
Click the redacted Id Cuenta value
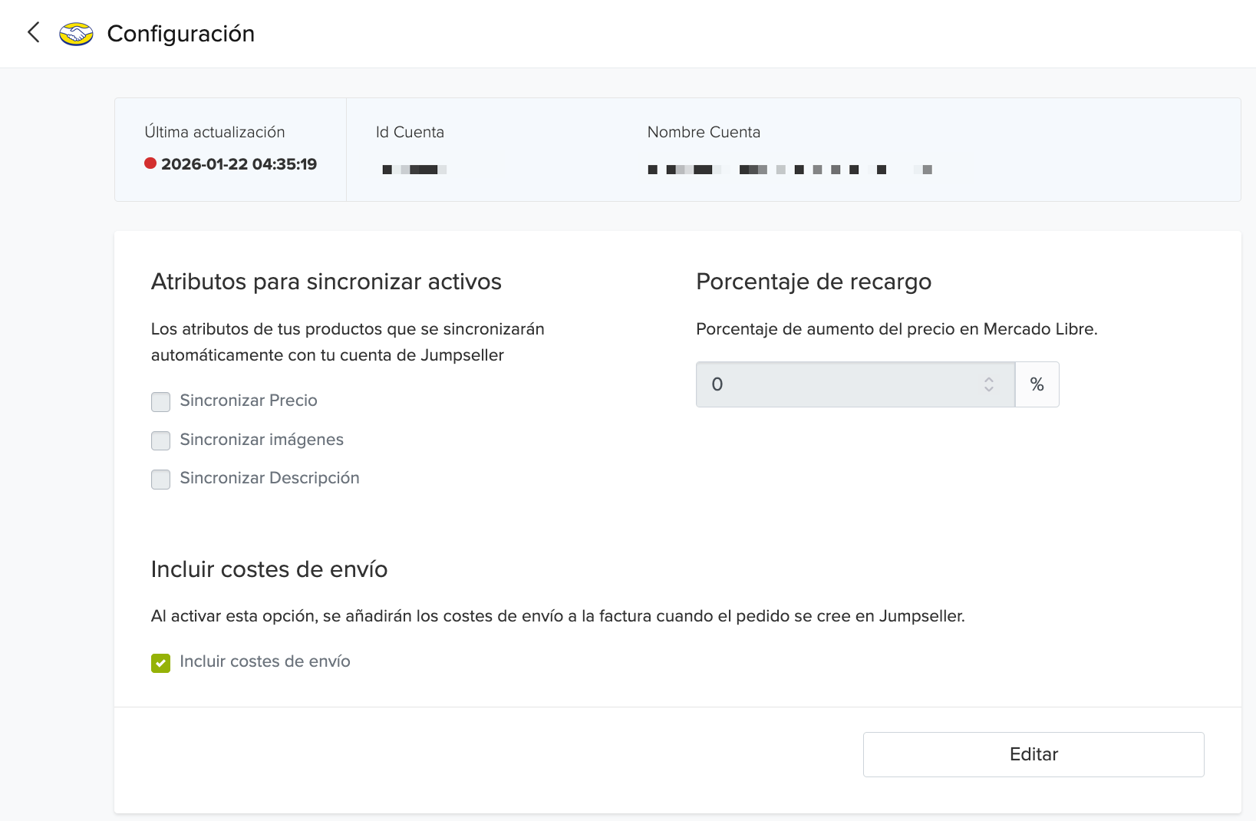click(x=414, y=170)
